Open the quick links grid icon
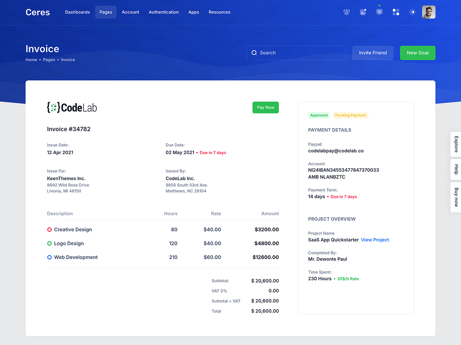461x345 pixels. coord(396,12)
